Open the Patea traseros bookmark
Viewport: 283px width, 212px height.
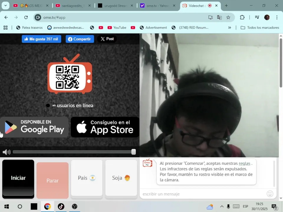click(x=29, y=28)
